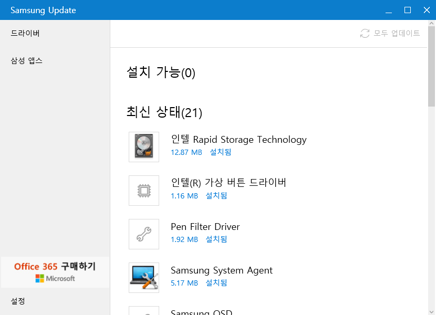436x315 pixels.
Task: Click the 12.87 MB size text
Action: point(186,152)
